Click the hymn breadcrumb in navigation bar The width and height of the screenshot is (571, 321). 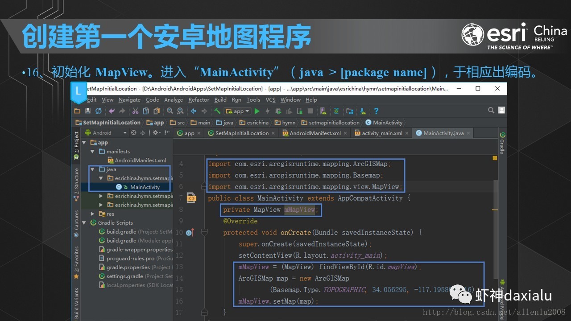coord(285,123)
